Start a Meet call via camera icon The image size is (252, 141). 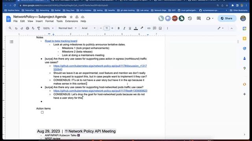[208, 18]
